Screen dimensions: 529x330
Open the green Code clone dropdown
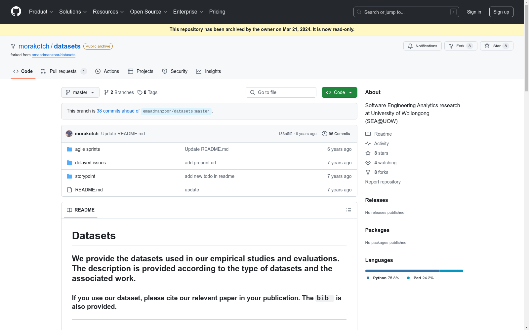pyautogui.click(x=339, y=92)
